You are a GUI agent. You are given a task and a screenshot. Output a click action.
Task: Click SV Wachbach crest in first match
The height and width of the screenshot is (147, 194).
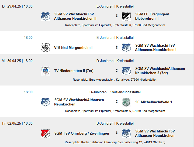[46, 16]
